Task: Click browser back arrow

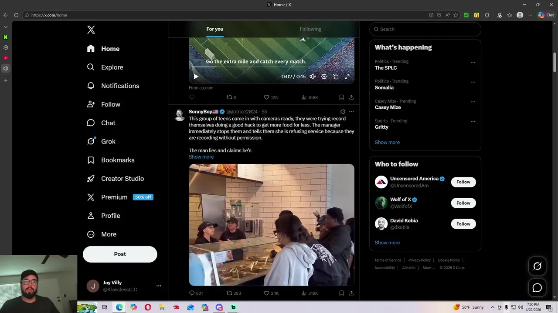Action: click(6, 15)
